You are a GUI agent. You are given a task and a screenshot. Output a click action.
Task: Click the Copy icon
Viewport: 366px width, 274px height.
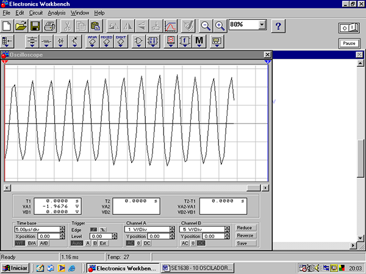[x=81, y=26]
